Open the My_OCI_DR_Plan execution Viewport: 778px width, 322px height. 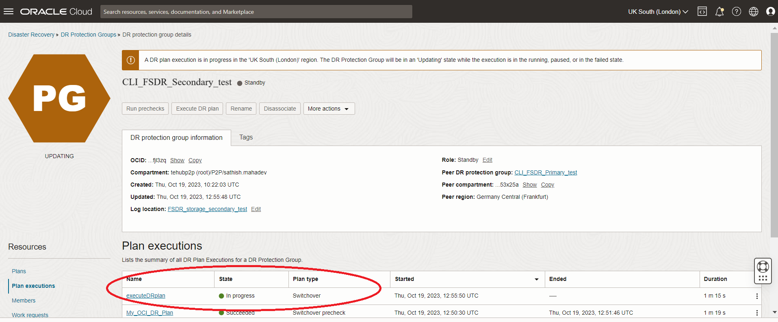pyautogui.click(x=150, y=313)
